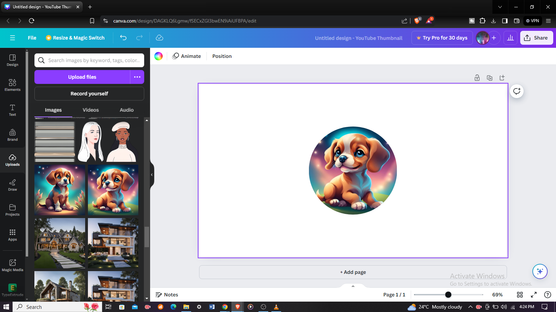Bookmark this page in browser
Screen dimensions: 556x312
coord(92,21)
